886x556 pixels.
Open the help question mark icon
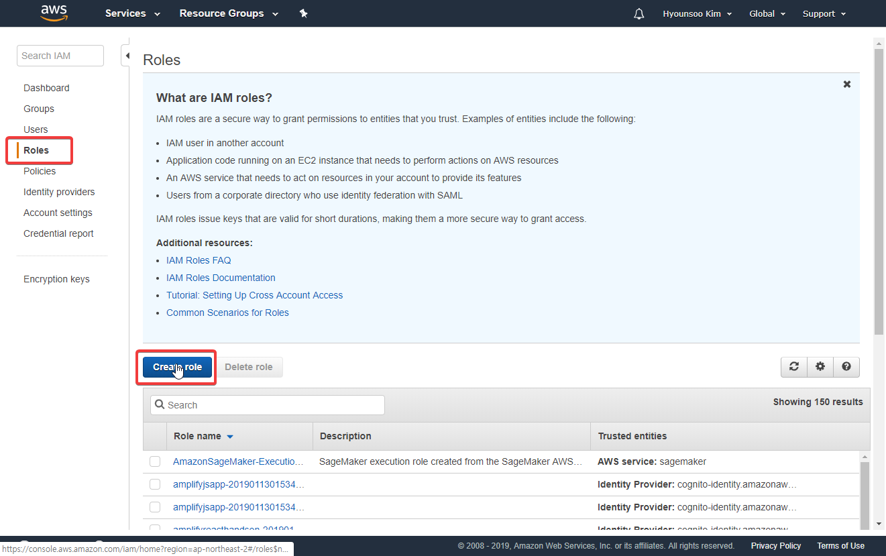pyautogui.click(x=846, y=367)
